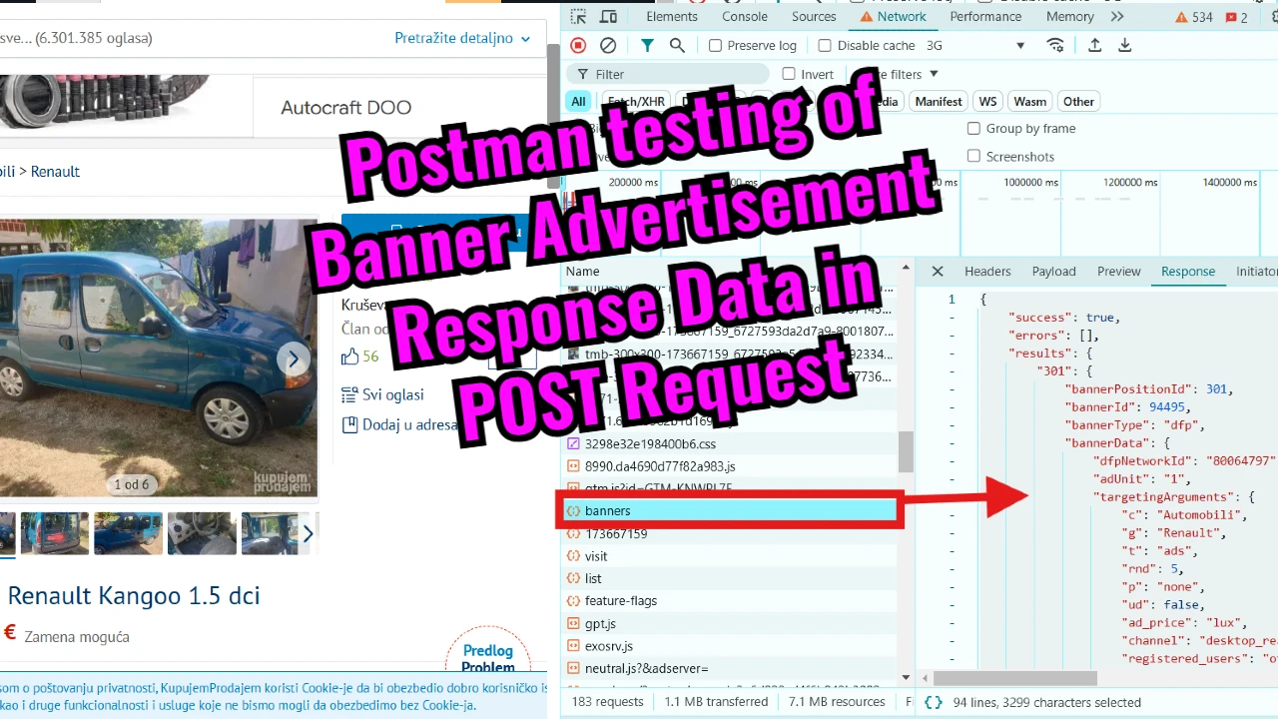
Task: Enable the Preserve log checkbox
Action: 715,45
